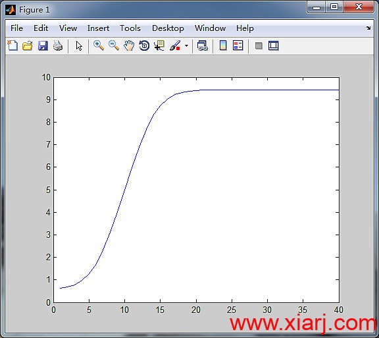Activate the Pan hand tool
This screenshot has width=379, height=338.
(x=129, y=45)
